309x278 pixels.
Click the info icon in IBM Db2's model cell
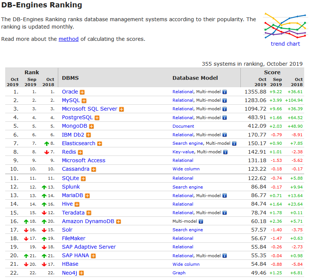225,135
